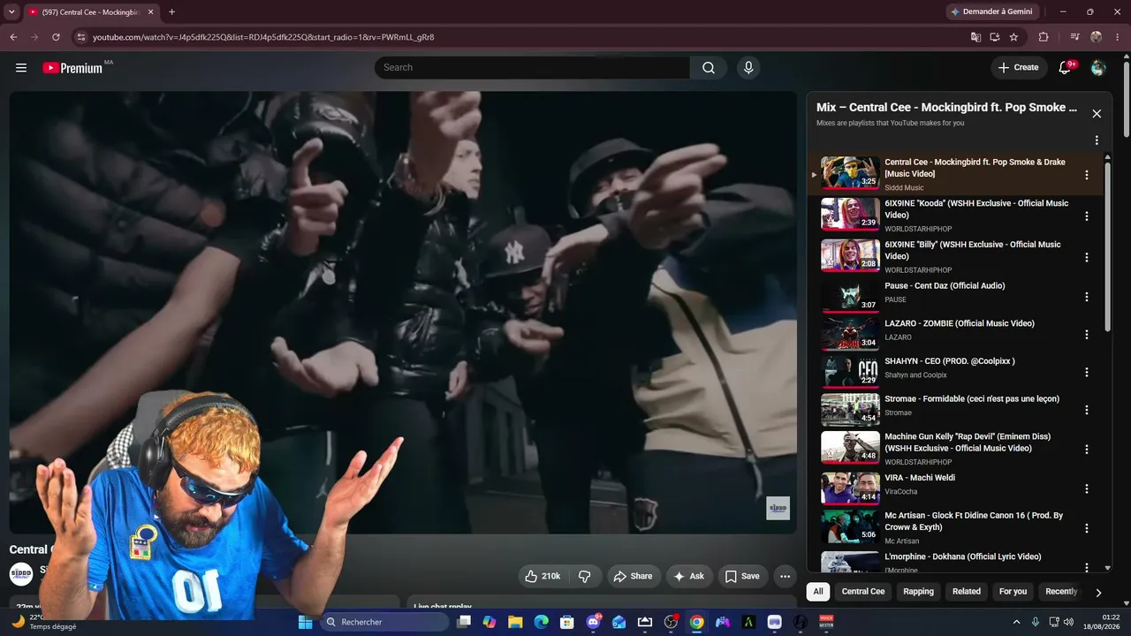Click the search magnifier button
The width and height of the screenshot is (1131, 636).
pos(709,68)
